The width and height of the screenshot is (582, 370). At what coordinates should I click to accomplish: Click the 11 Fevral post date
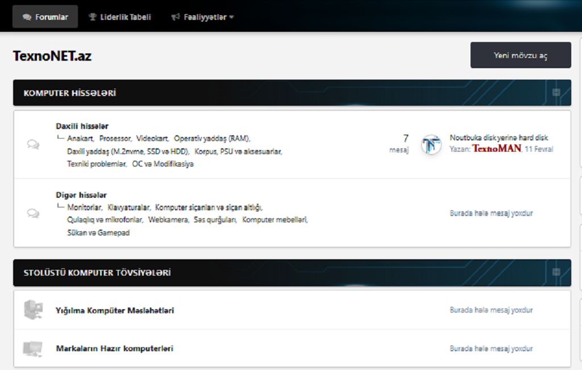pyautogui.click(x=539, y=149)
